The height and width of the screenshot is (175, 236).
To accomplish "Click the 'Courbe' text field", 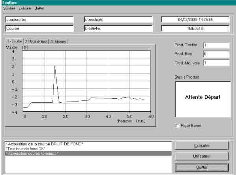I will tap(39, 28).
